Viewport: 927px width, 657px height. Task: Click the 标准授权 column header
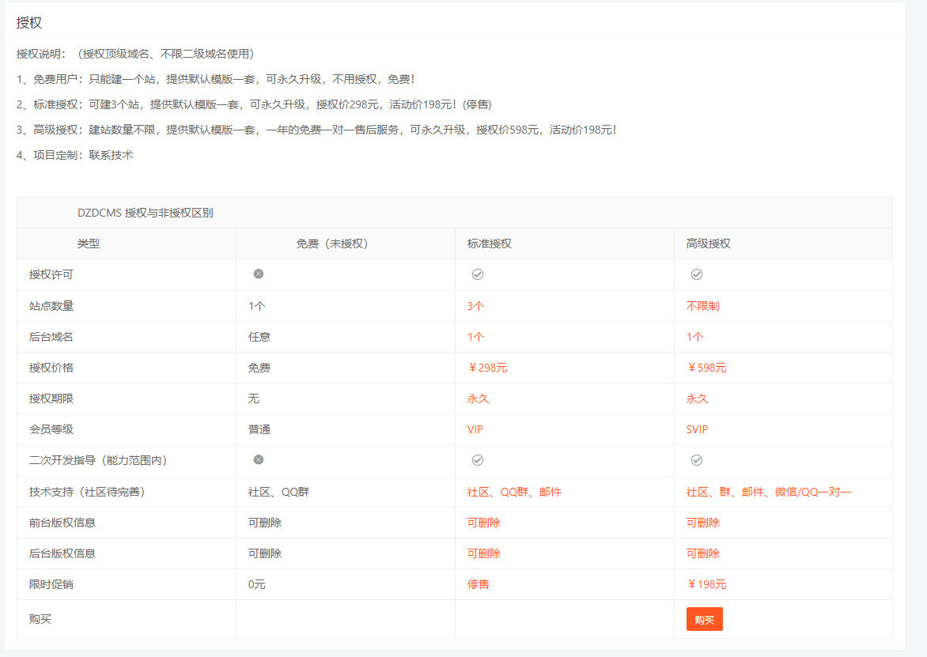[490, 244]
